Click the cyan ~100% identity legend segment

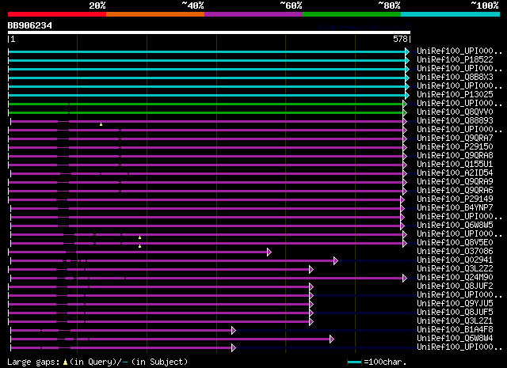pos(451,14)
